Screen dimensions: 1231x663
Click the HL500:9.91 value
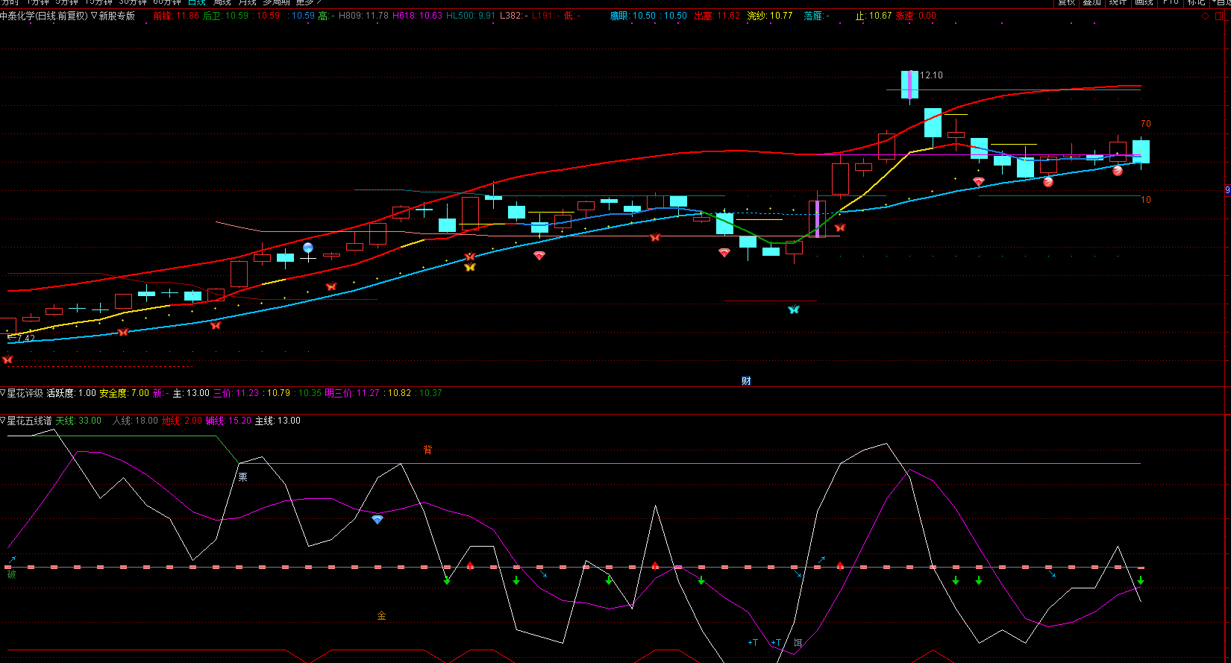point(471,16)
